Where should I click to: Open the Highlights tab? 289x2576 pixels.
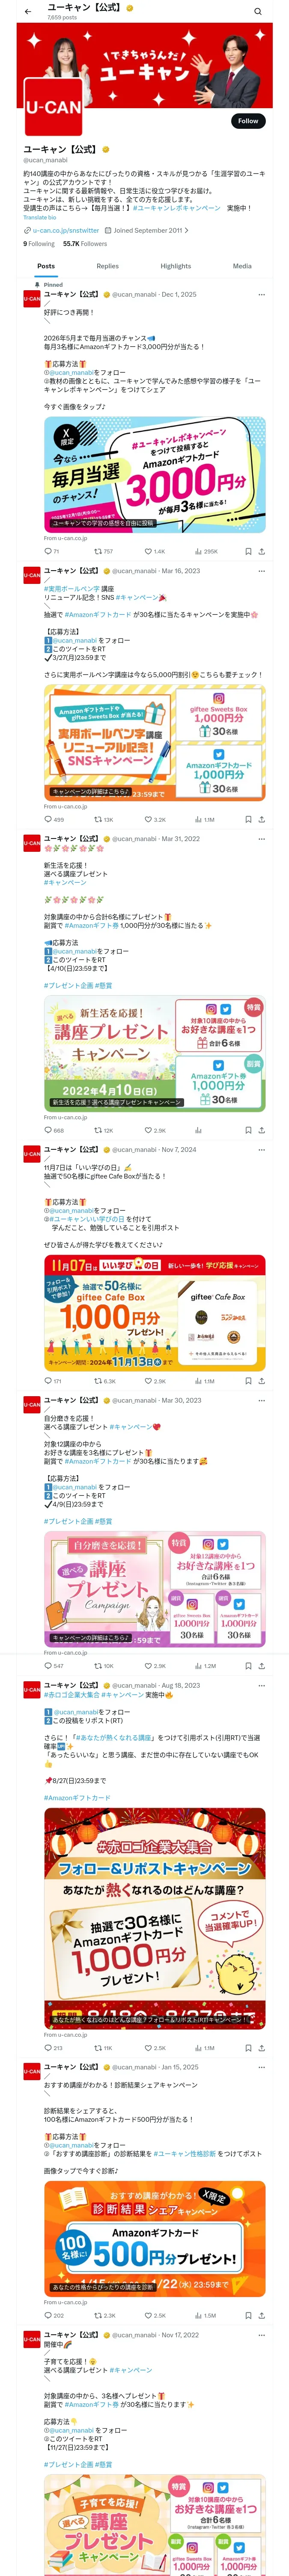[176, 266]
